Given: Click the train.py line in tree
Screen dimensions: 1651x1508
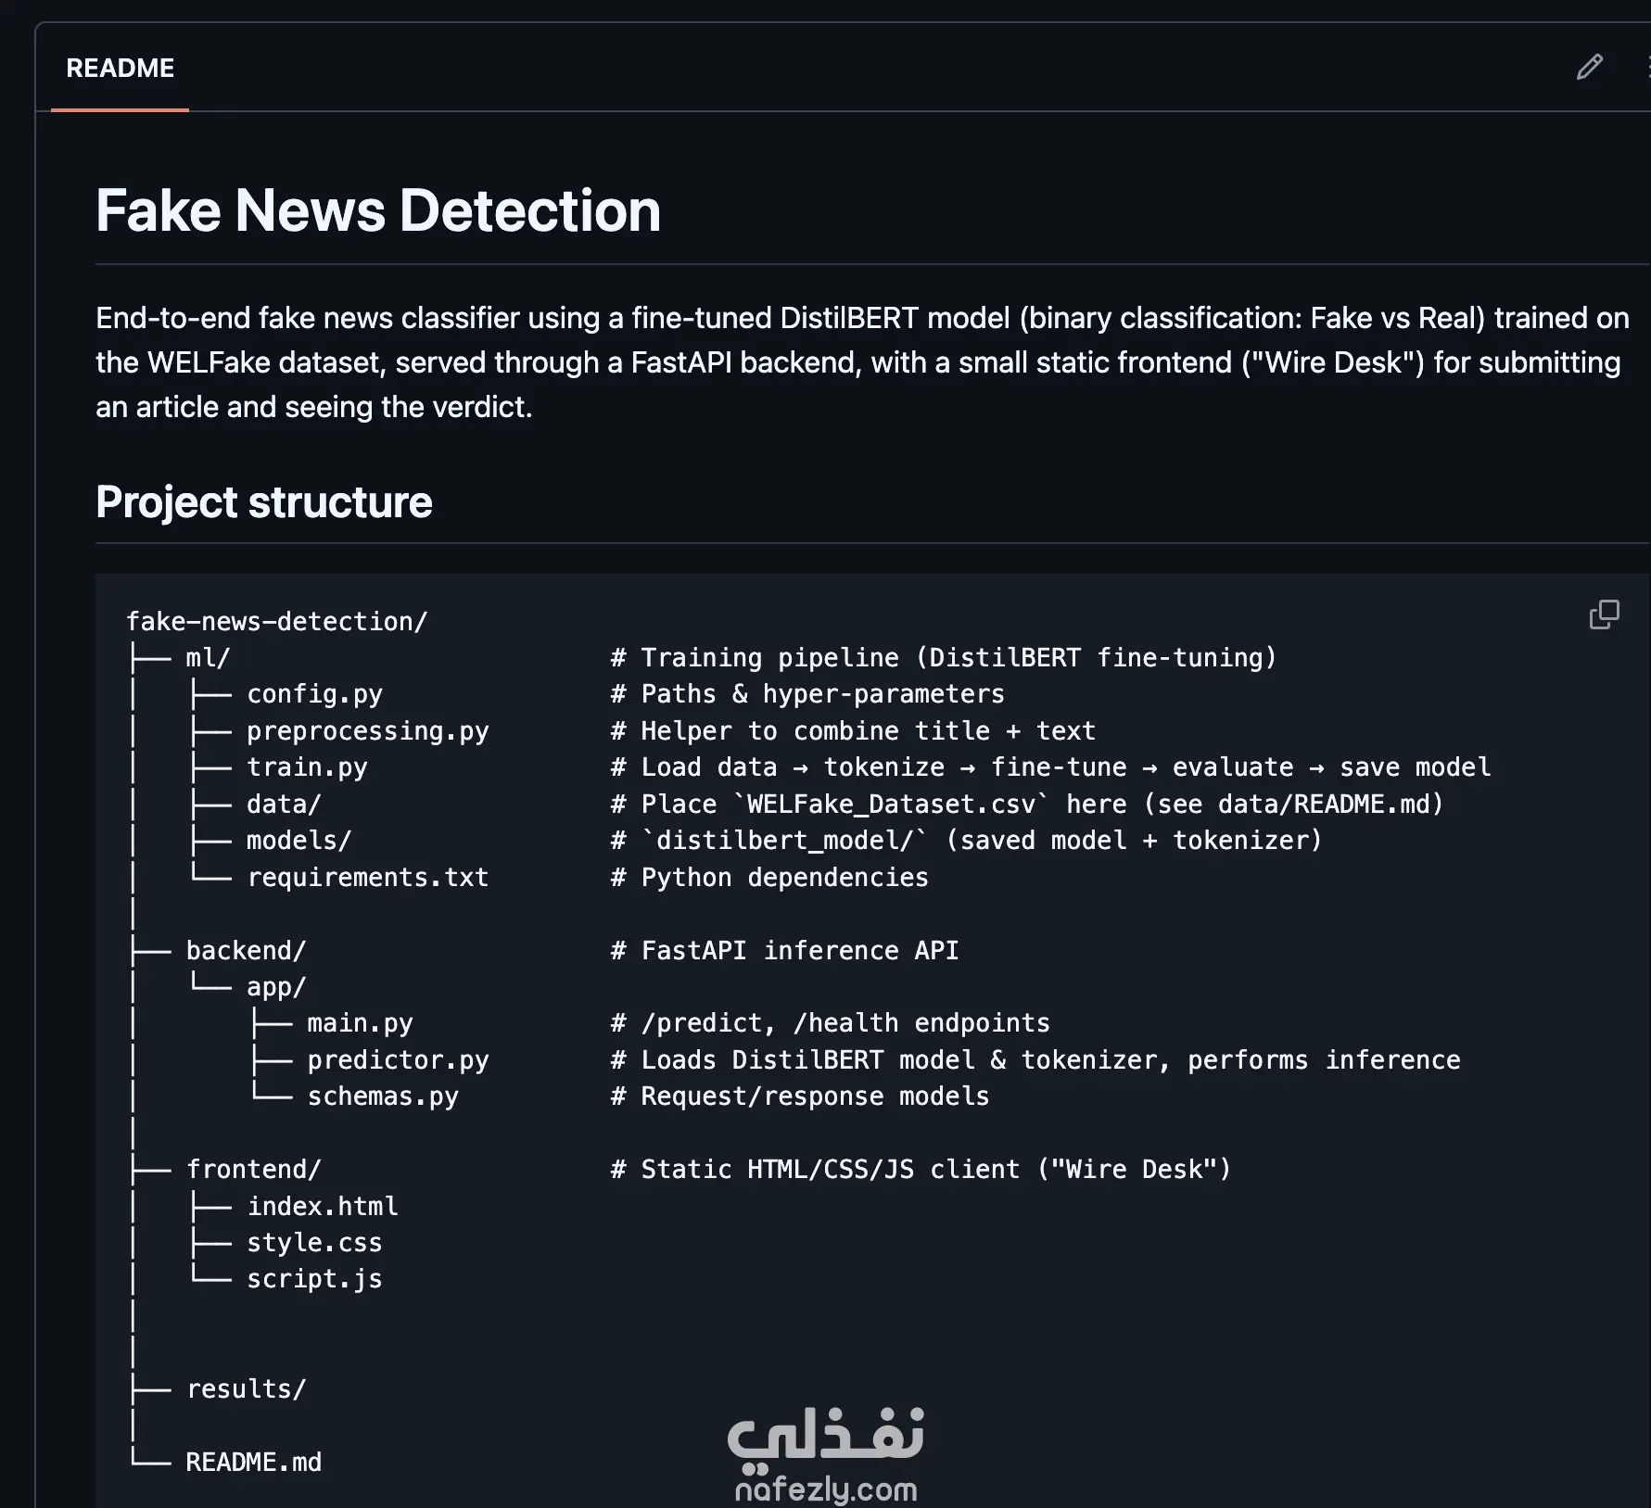Looking at the screenshot, I should [x=307, y=767].
